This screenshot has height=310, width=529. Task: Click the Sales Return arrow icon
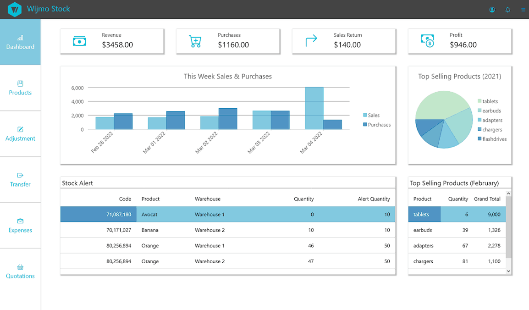click(311, 41)
